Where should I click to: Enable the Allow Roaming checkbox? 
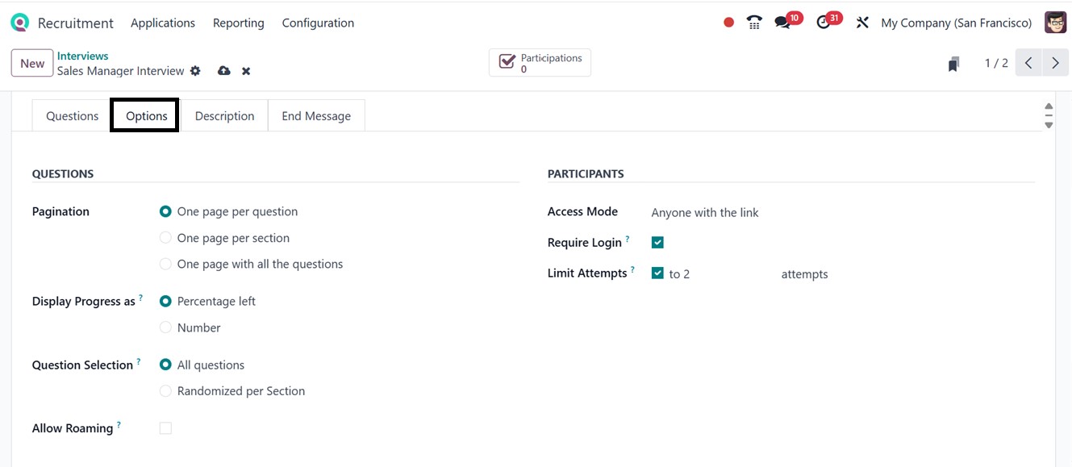pos(165,428)
